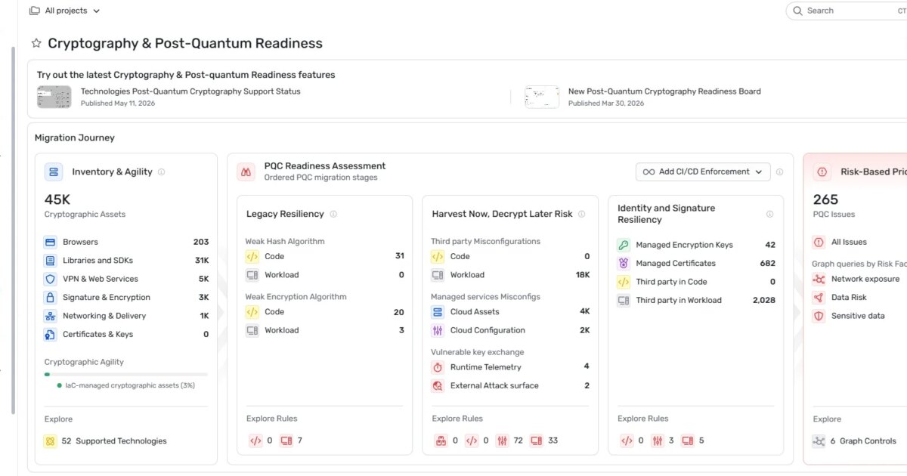Click the Cloud Assets icon
This screenshot has width=907, height=476.
[438, 312]
